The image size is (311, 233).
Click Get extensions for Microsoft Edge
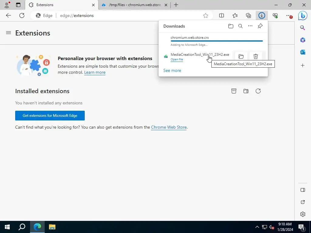pos(50,116)
